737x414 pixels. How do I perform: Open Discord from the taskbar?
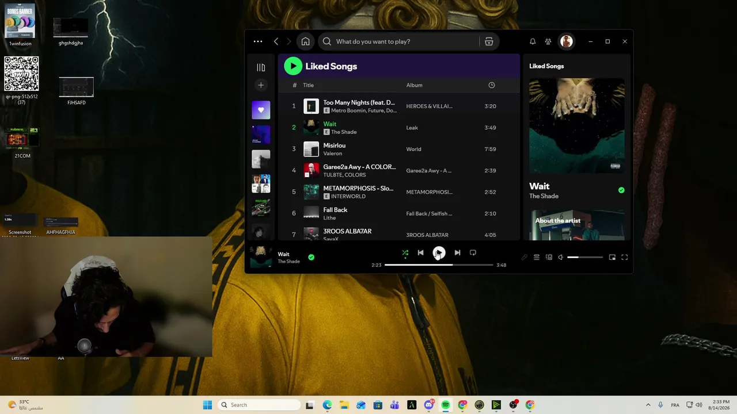[x=429, y=405]
